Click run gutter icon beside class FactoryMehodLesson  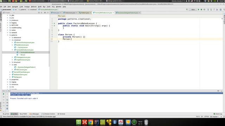[x=54, y=23]
